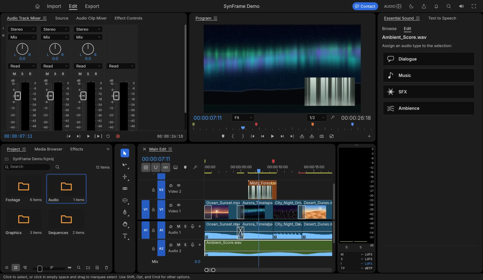Image resolution: width=483 pixels, height=280 pixels.
Task: Solo the Audio 2 track
Action: [185, 245]
